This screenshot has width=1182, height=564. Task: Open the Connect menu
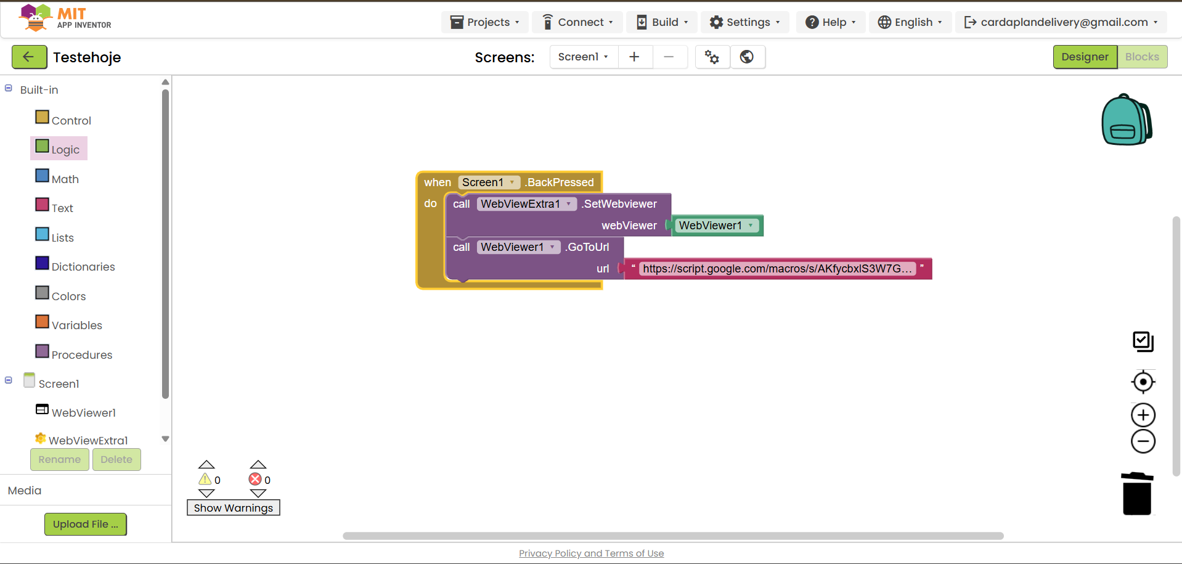(577, 22)
